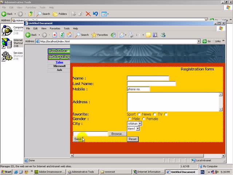Follow the Yahoo link

[59, 62]
